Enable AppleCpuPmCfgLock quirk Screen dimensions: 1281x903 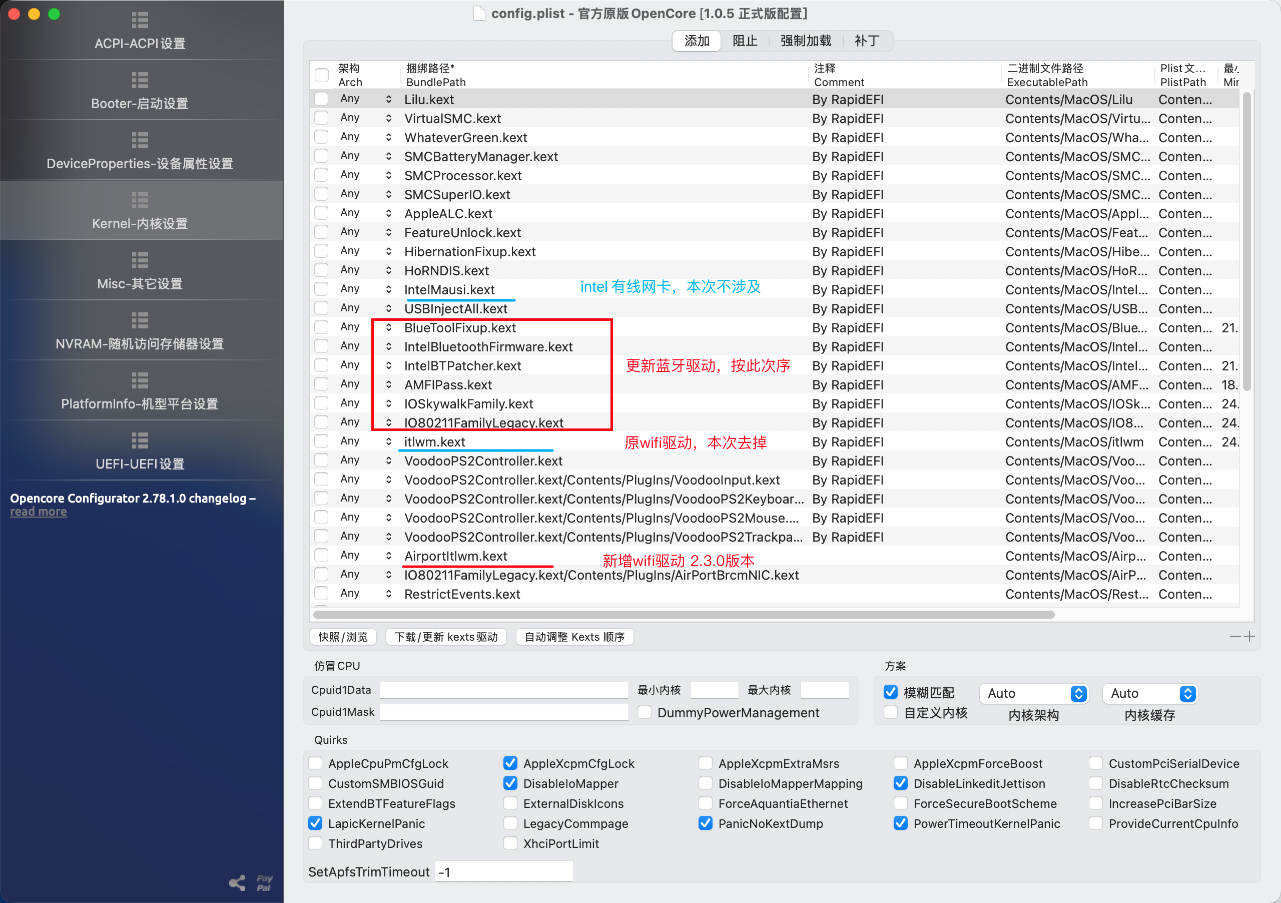pyautogui.click(x=316, y=763)
